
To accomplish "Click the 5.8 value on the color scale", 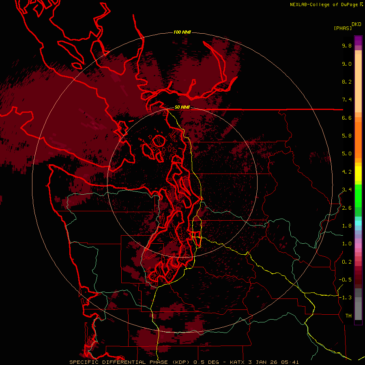I will click(347, 136).
